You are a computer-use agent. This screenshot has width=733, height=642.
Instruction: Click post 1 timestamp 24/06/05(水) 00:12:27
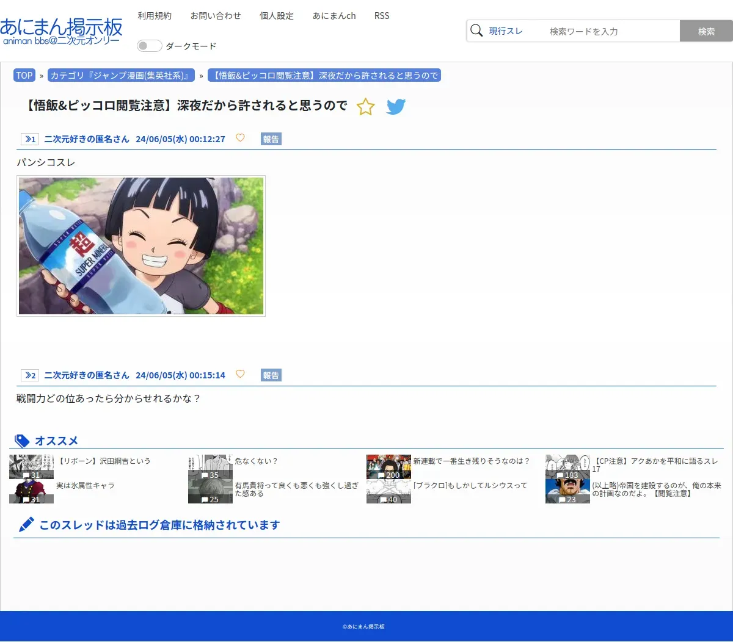point(181,139)
